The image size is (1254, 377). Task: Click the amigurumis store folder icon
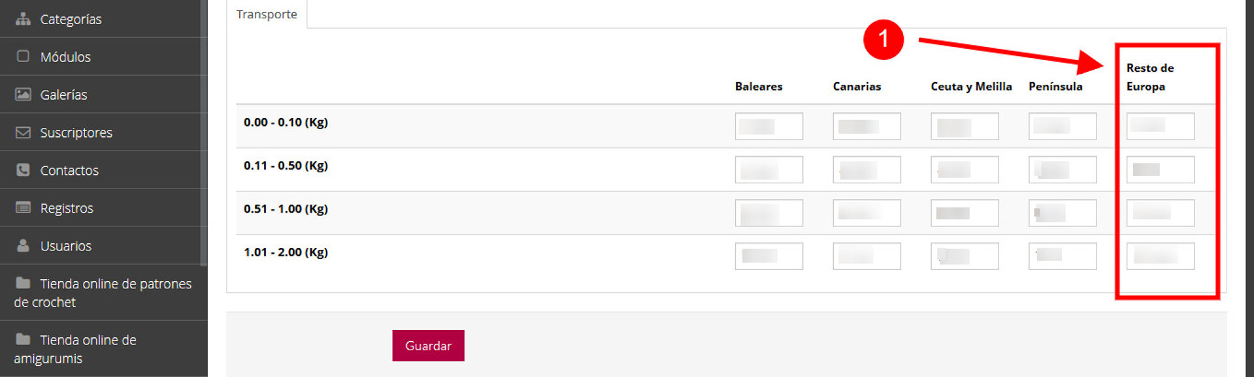23,339
